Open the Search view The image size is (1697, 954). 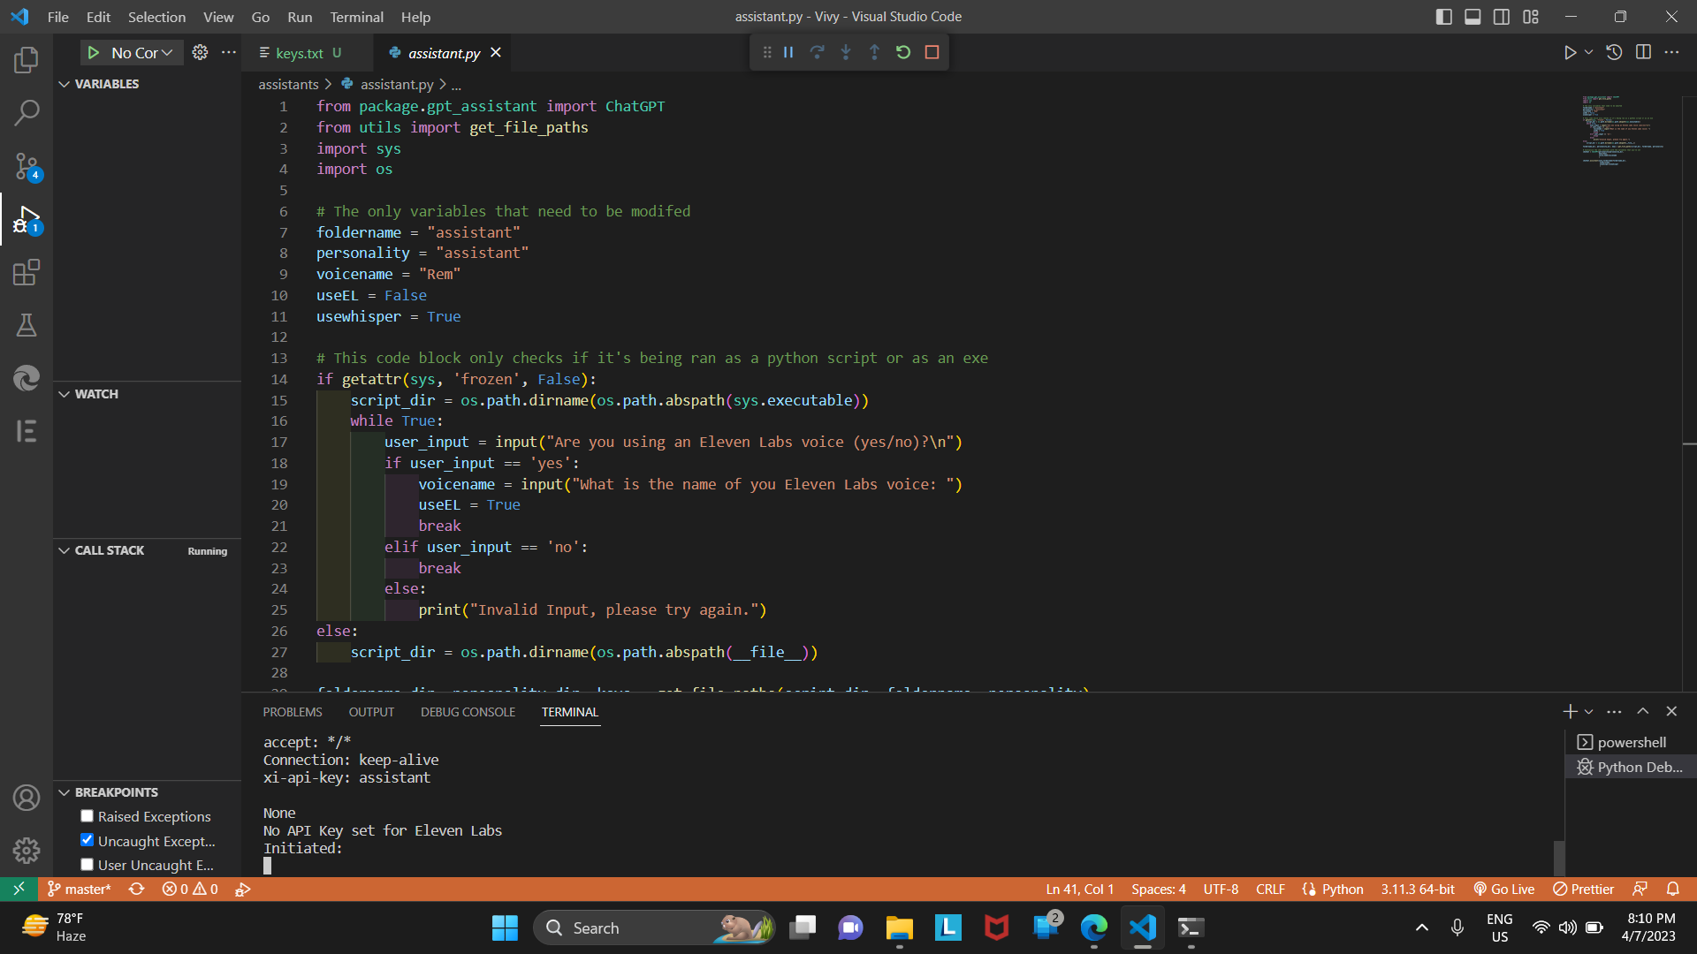coord(27,113)
